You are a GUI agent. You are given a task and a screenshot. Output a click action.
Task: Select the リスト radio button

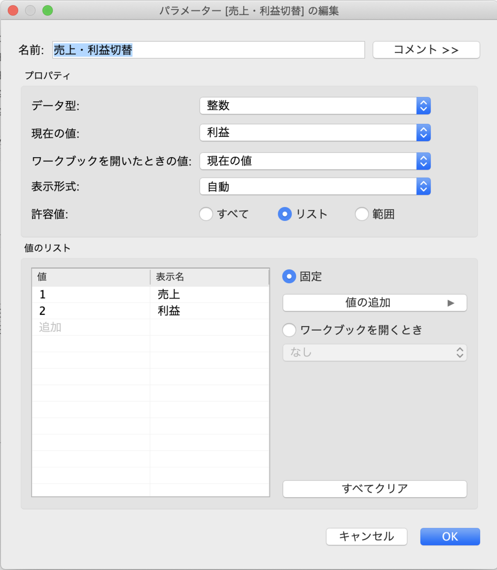pos(285,214)
